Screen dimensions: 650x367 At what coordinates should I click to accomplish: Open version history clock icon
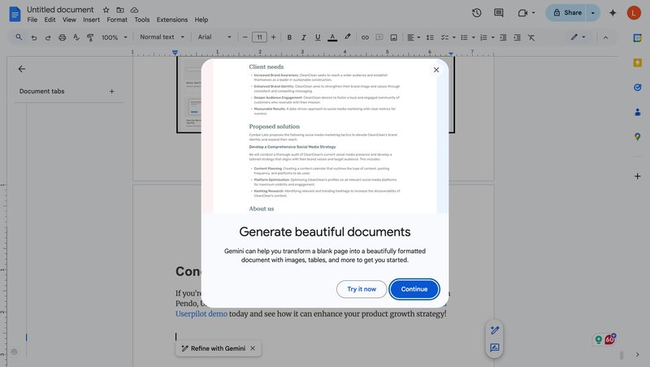[476, 13]
